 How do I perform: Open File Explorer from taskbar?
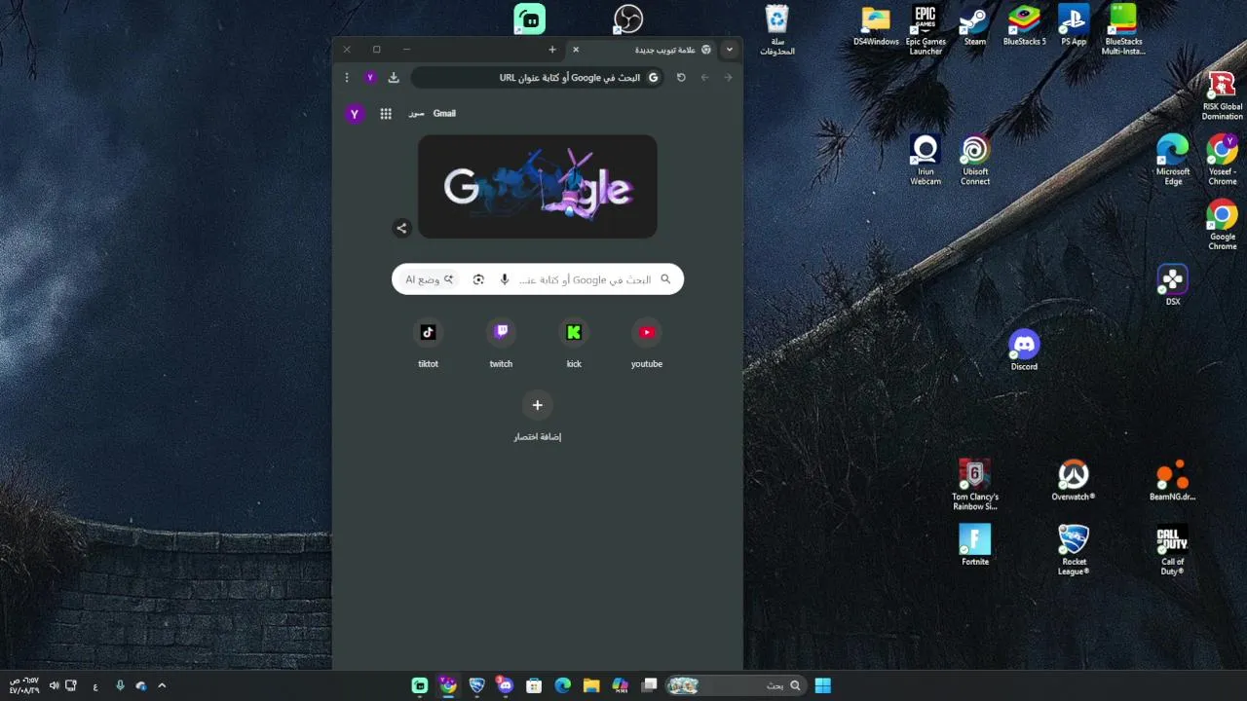[591, 685]
